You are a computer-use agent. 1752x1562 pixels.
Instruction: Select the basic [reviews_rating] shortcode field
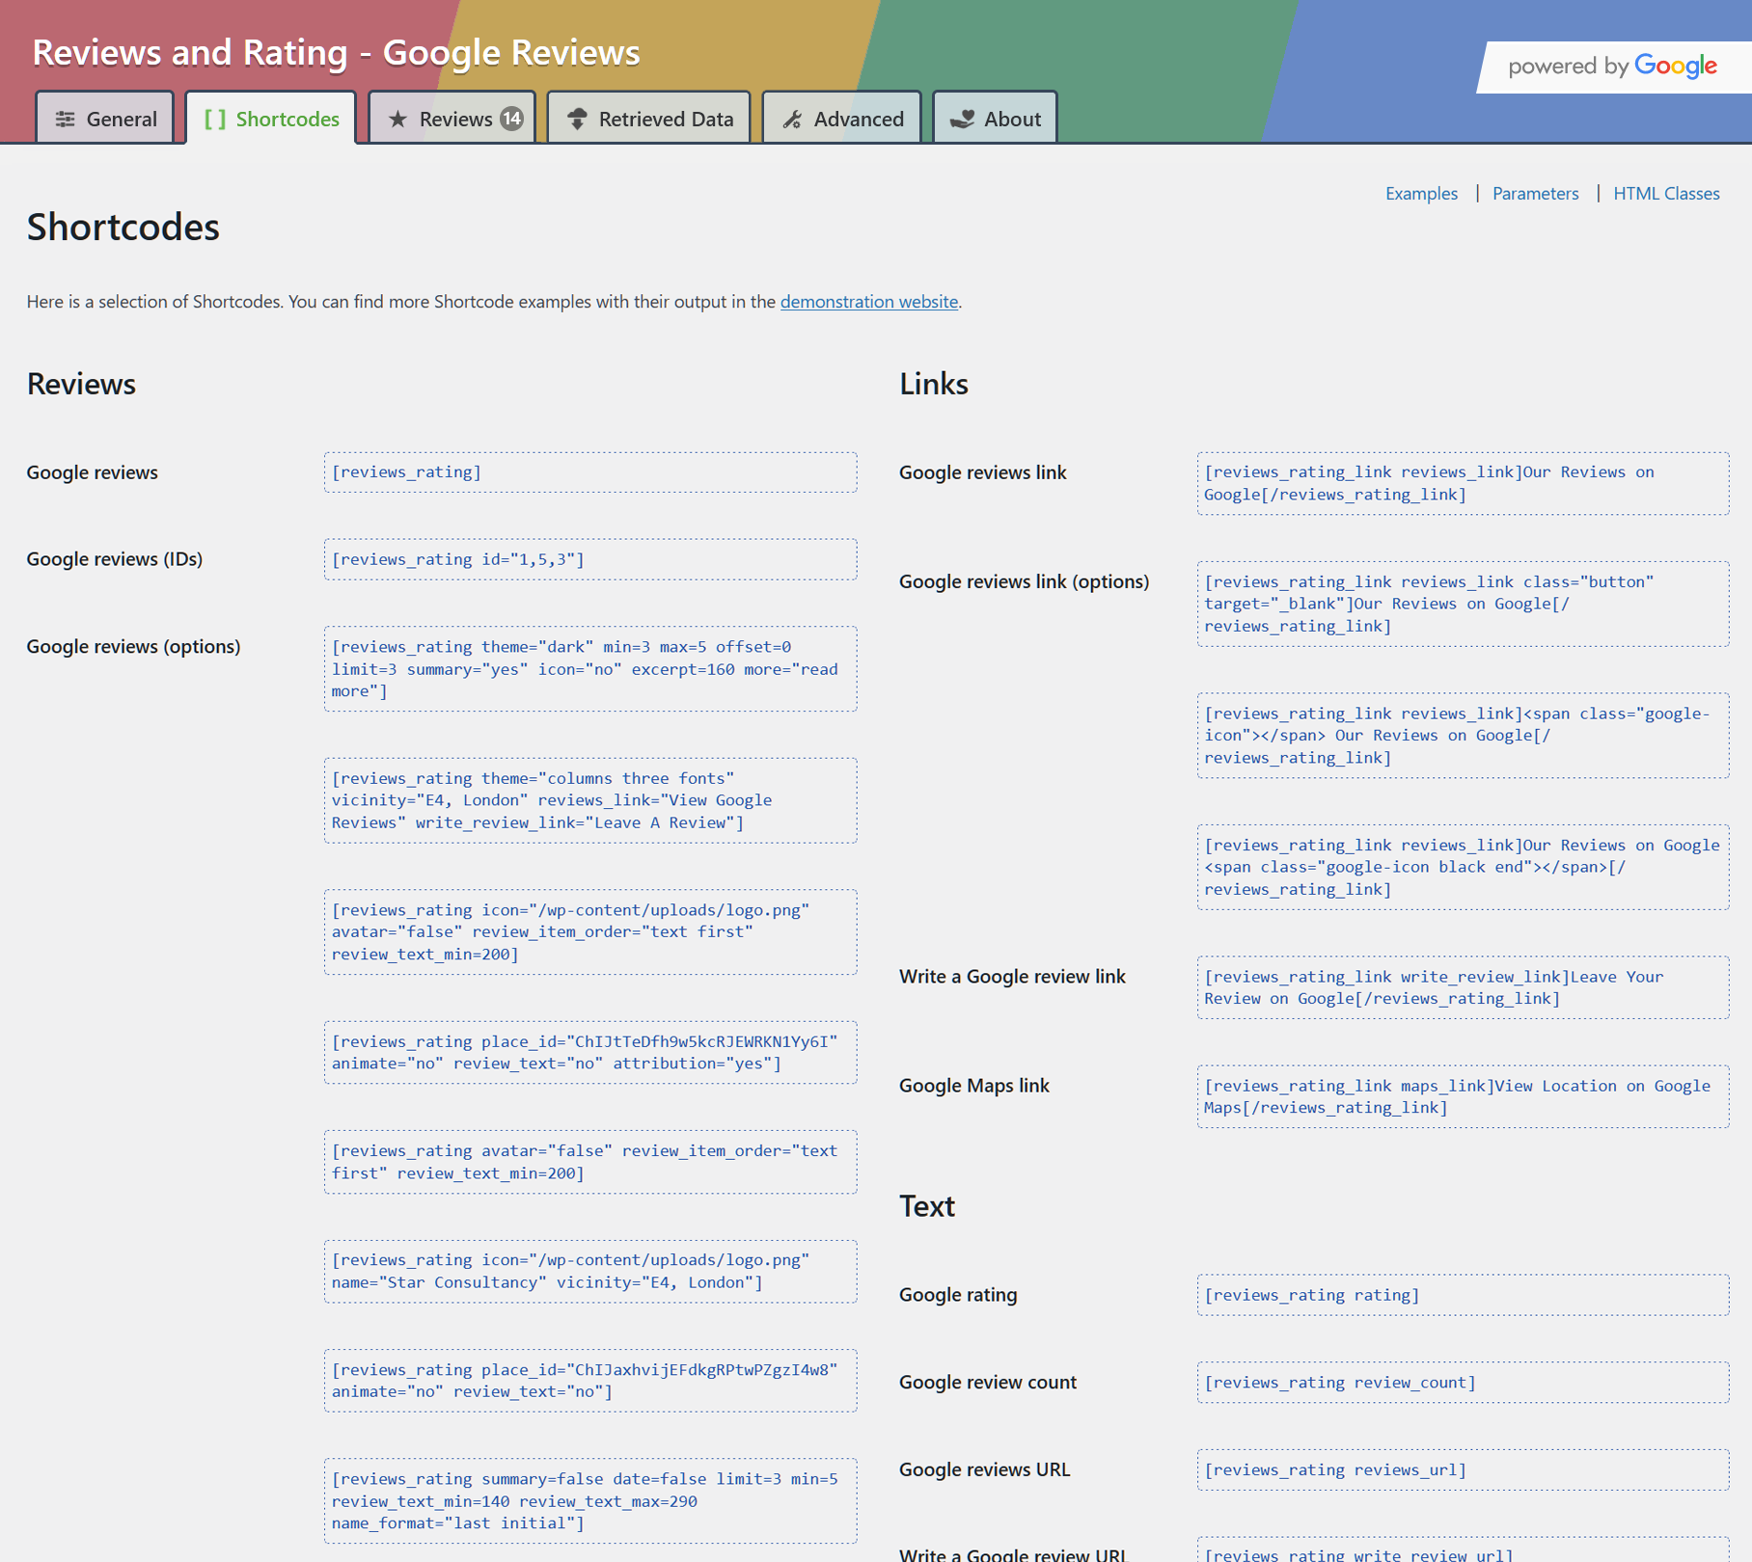tap(590, 472)
